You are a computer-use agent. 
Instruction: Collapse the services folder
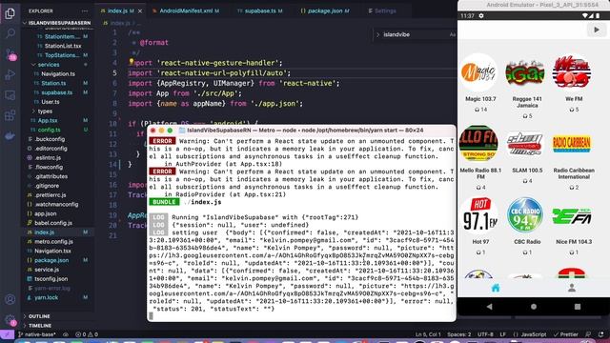click(x=49, y=65)
